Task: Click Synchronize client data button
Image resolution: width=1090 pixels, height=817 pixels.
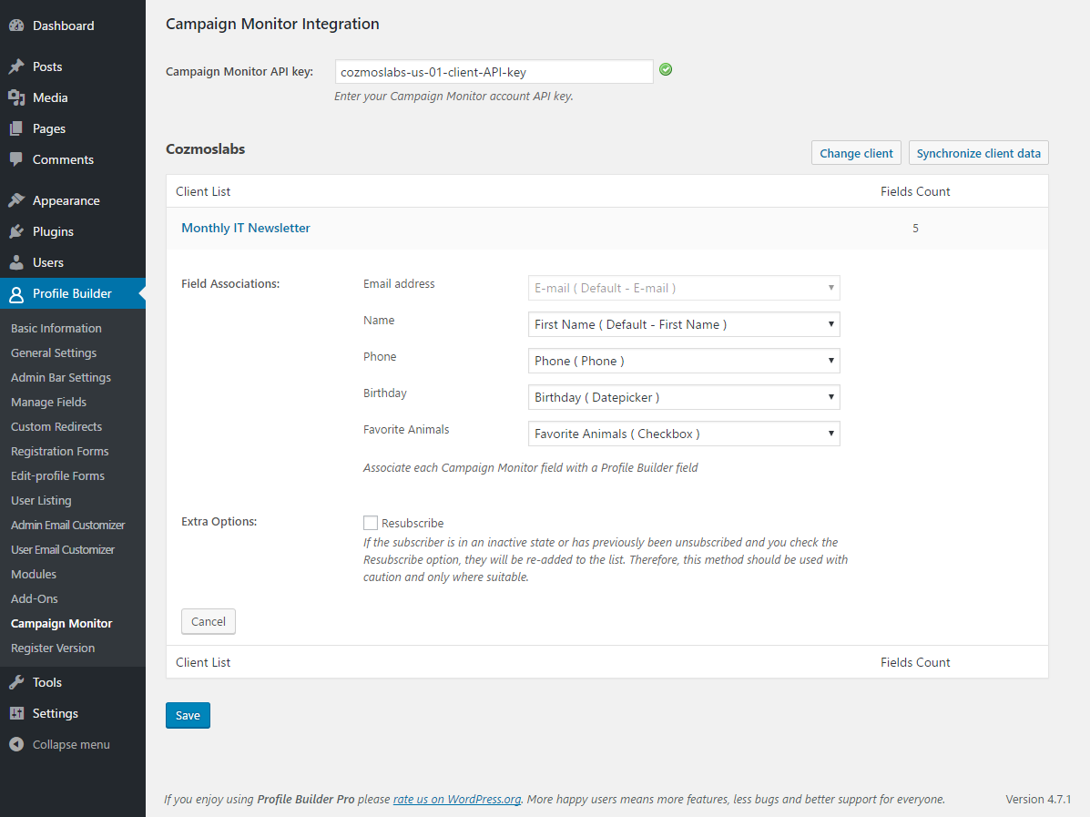Action: click(979, 153)
